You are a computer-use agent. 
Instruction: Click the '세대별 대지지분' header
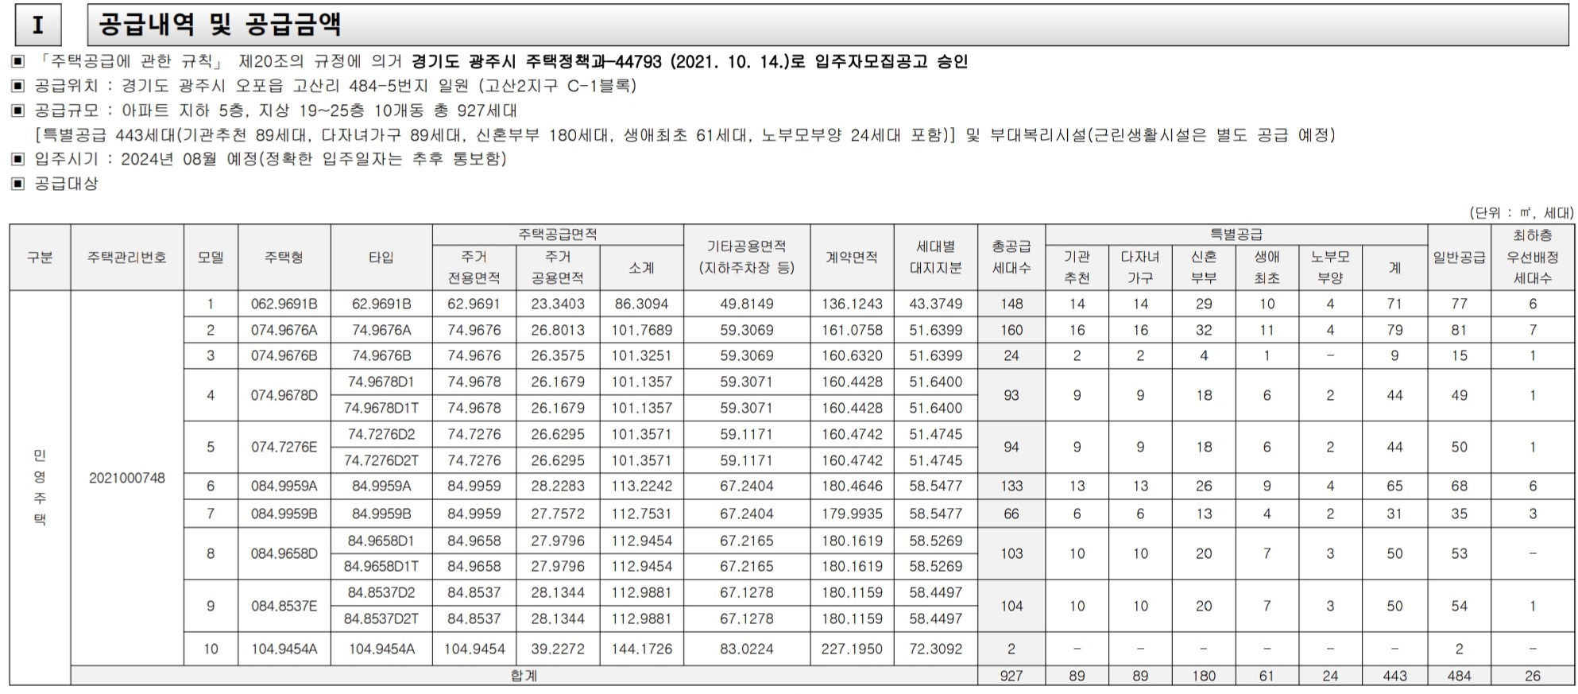point(936,258)
